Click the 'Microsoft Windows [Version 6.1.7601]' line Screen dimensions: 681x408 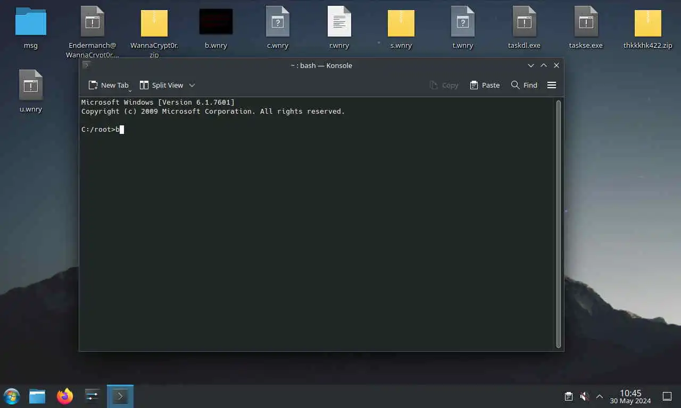point(158,102)
